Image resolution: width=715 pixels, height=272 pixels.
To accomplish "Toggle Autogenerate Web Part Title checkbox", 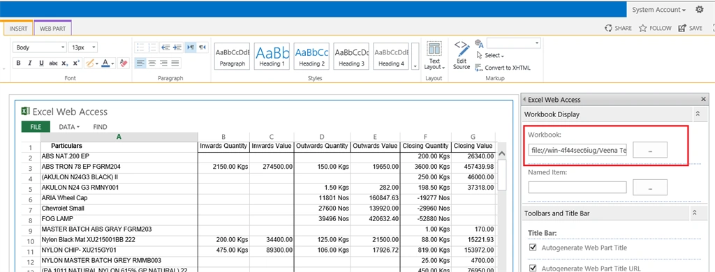I will pyautogui.click(x=533, y=248).
